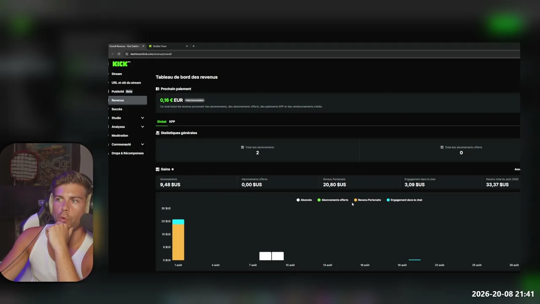Toggle the Revenu Partenaire legend series
This screenshot has width=540, height=304.
(x=367, y=200)
